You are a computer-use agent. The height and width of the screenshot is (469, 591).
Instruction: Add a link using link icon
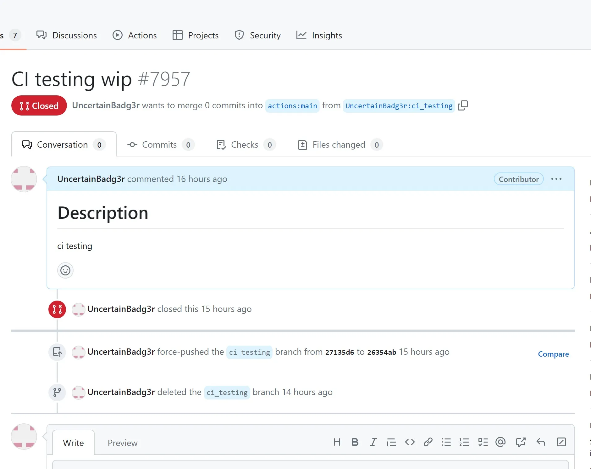pyautogui.click(x=428, y=442)
